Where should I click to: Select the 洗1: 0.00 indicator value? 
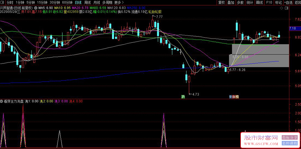pyautogui.click(x=32, y=101)
